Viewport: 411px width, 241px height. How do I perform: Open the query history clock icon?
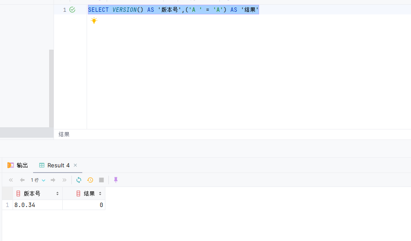(90, 180)
